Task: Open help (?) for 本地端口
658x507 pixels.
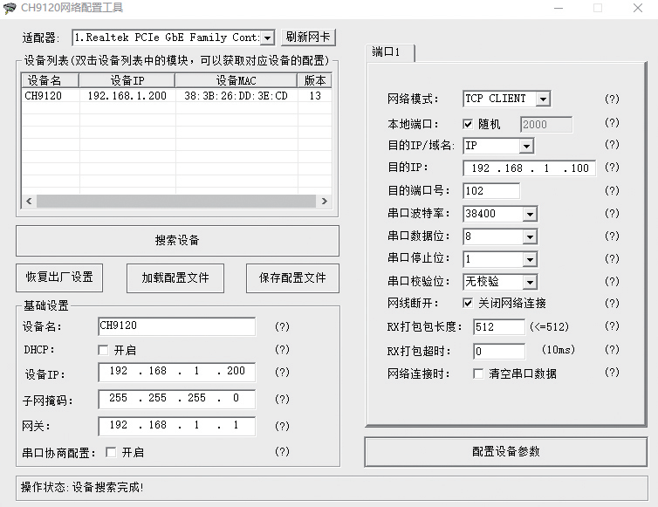Action: tap(612, 122)
